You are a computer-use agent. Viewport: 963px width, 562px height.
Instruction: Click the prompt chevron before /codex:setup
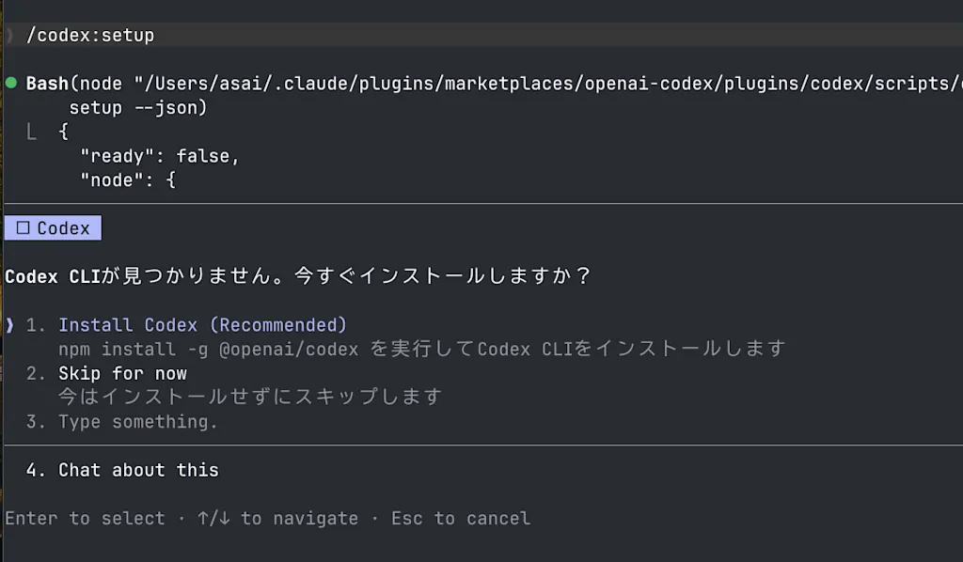click(x=9, y=36)
